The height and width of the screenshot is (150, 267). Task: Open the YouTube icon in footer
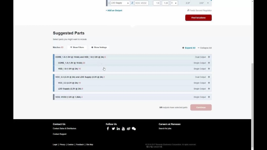(123, 129)
